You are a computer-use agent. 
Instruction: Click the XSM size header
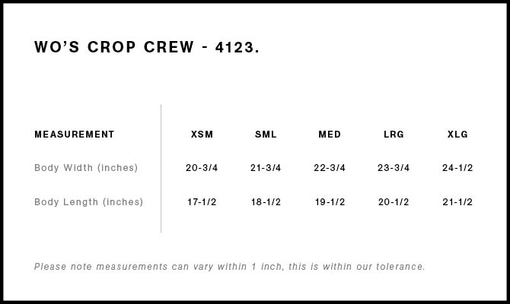(202, 135)
